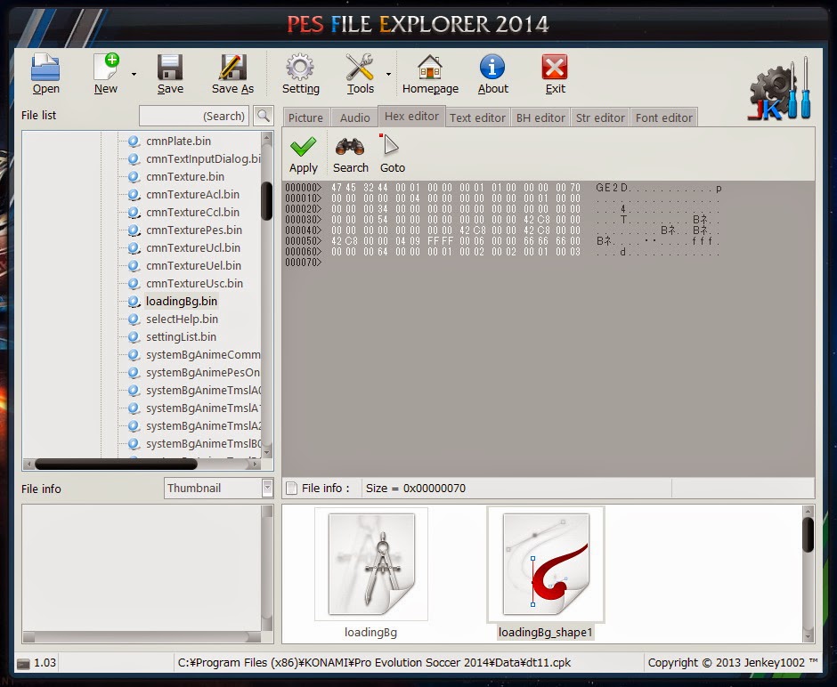Click file icon beside cmnPlate.bin
The width and height of the screenshot is (837, 687).
134,141
